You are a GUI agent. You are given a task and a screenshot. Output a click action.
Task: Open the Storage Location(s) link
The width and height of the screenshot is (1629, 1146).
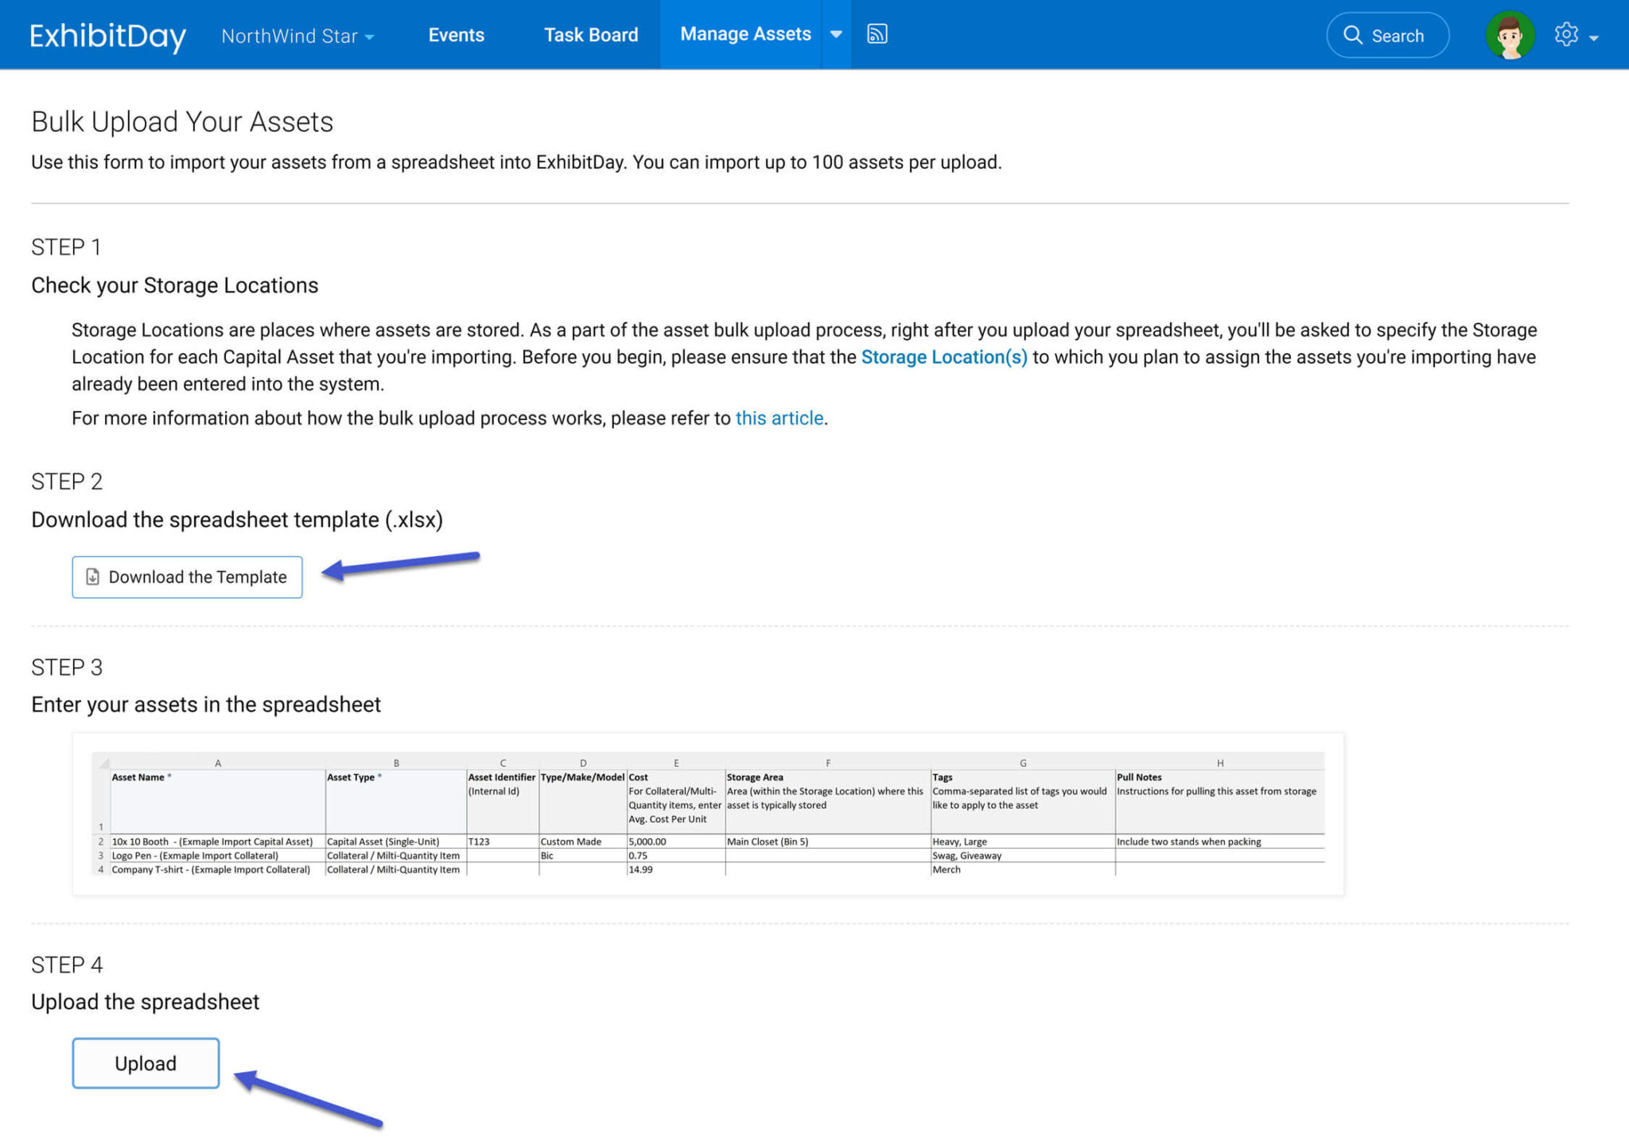(944, 356)
